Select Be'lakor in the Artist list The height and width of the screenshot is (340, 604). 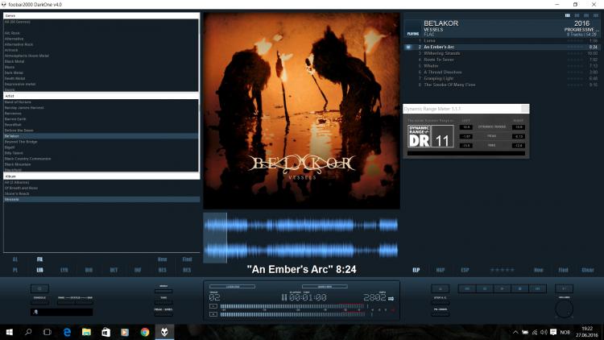(x=101, y=136)
